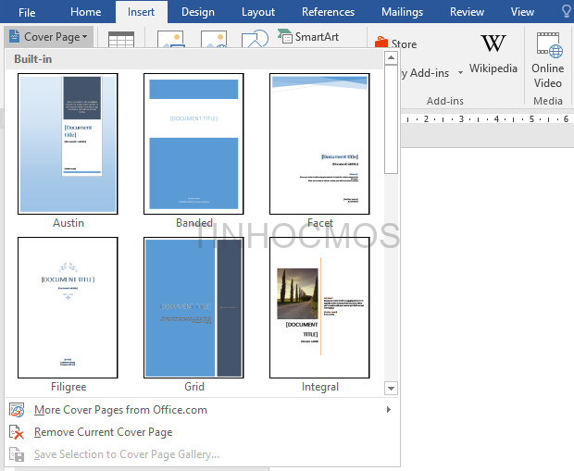Switch to the Home tab
The image size is (574, 471).
coord(86,12)
